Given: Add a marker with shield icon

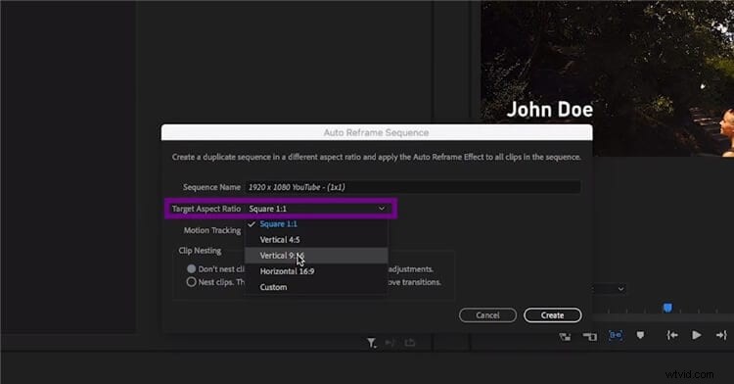Looking at the screenshot, I should point(640,335).
